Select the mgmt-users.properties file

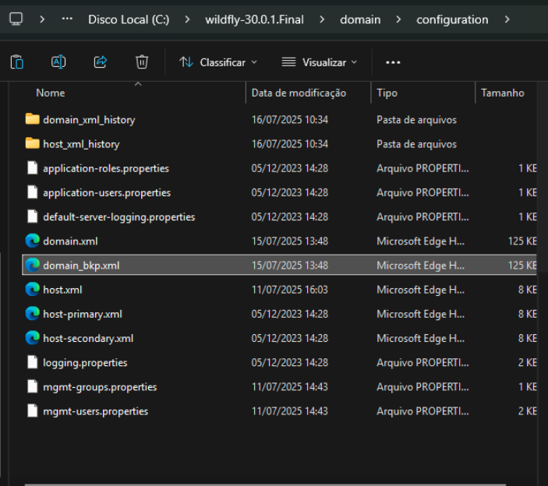95,411
